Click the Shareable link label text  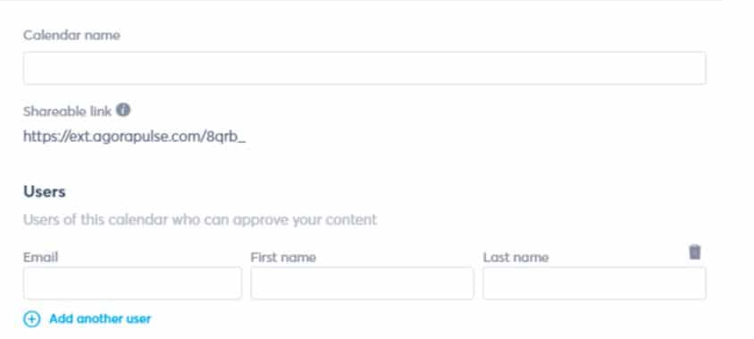click(67, 112)
